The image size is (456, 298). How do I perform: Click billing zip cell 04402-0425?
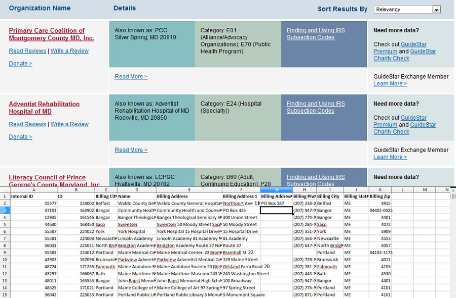[x=381, y=211]
